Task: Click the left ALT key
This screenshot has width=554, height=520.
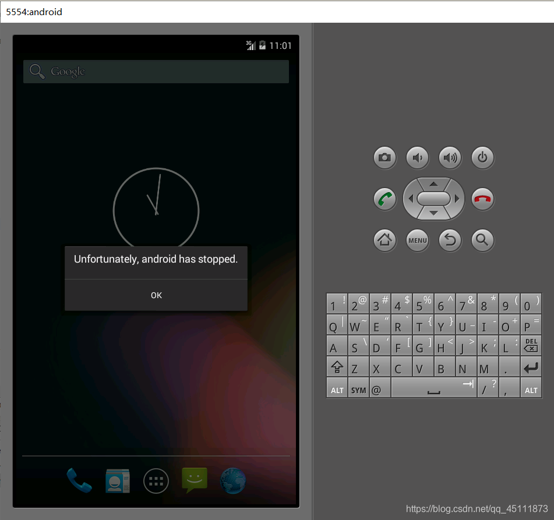Action: [337, 388]
